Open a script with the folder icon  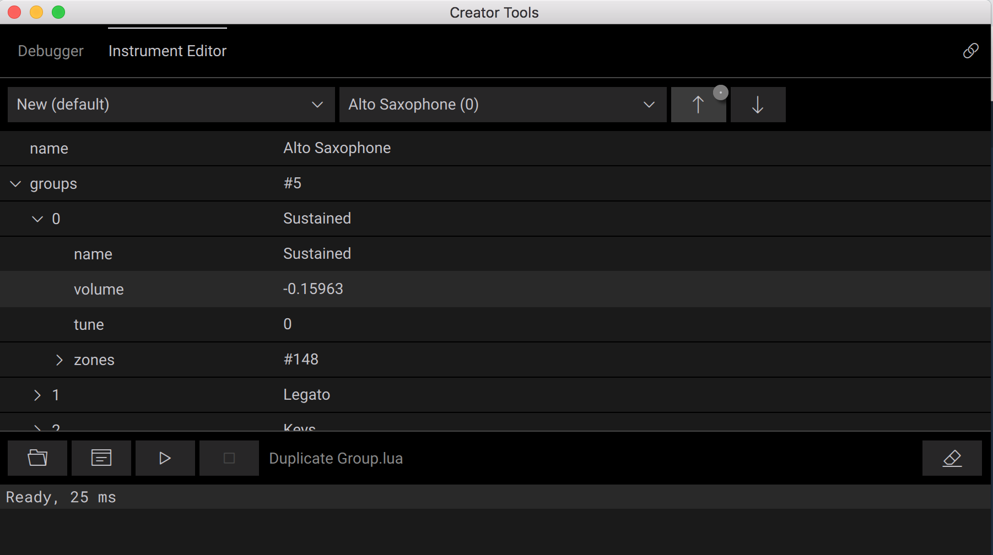coord(37,458)
